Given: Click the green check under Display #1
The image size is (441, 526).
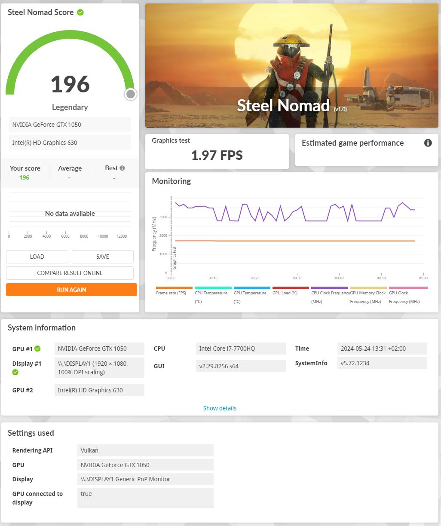Looking at the screenshot, I should click(x=15, y=372).
